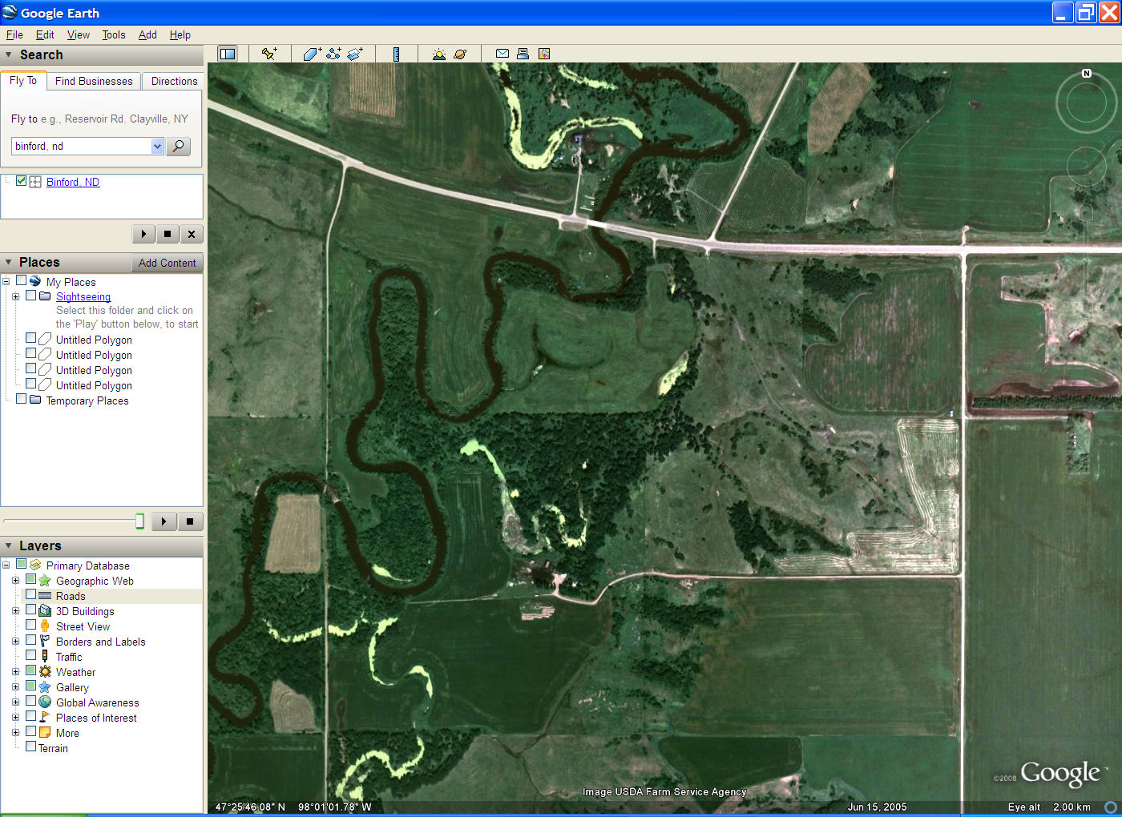
Task: Click the Add Content button
Action: [167, 263]
